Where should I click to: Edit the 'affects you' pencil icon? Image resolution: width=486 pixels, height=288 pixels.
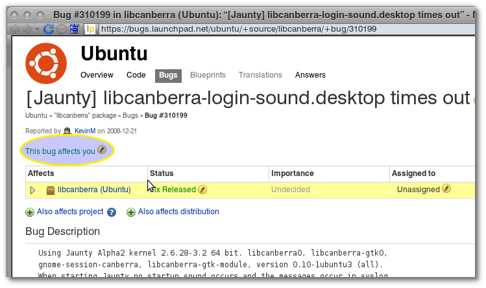(x=102, y=150)
